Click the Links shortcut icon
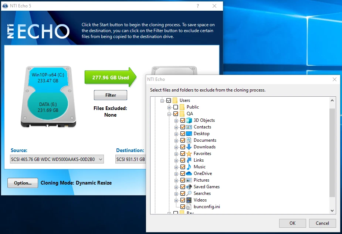 [x=189, y=160]
